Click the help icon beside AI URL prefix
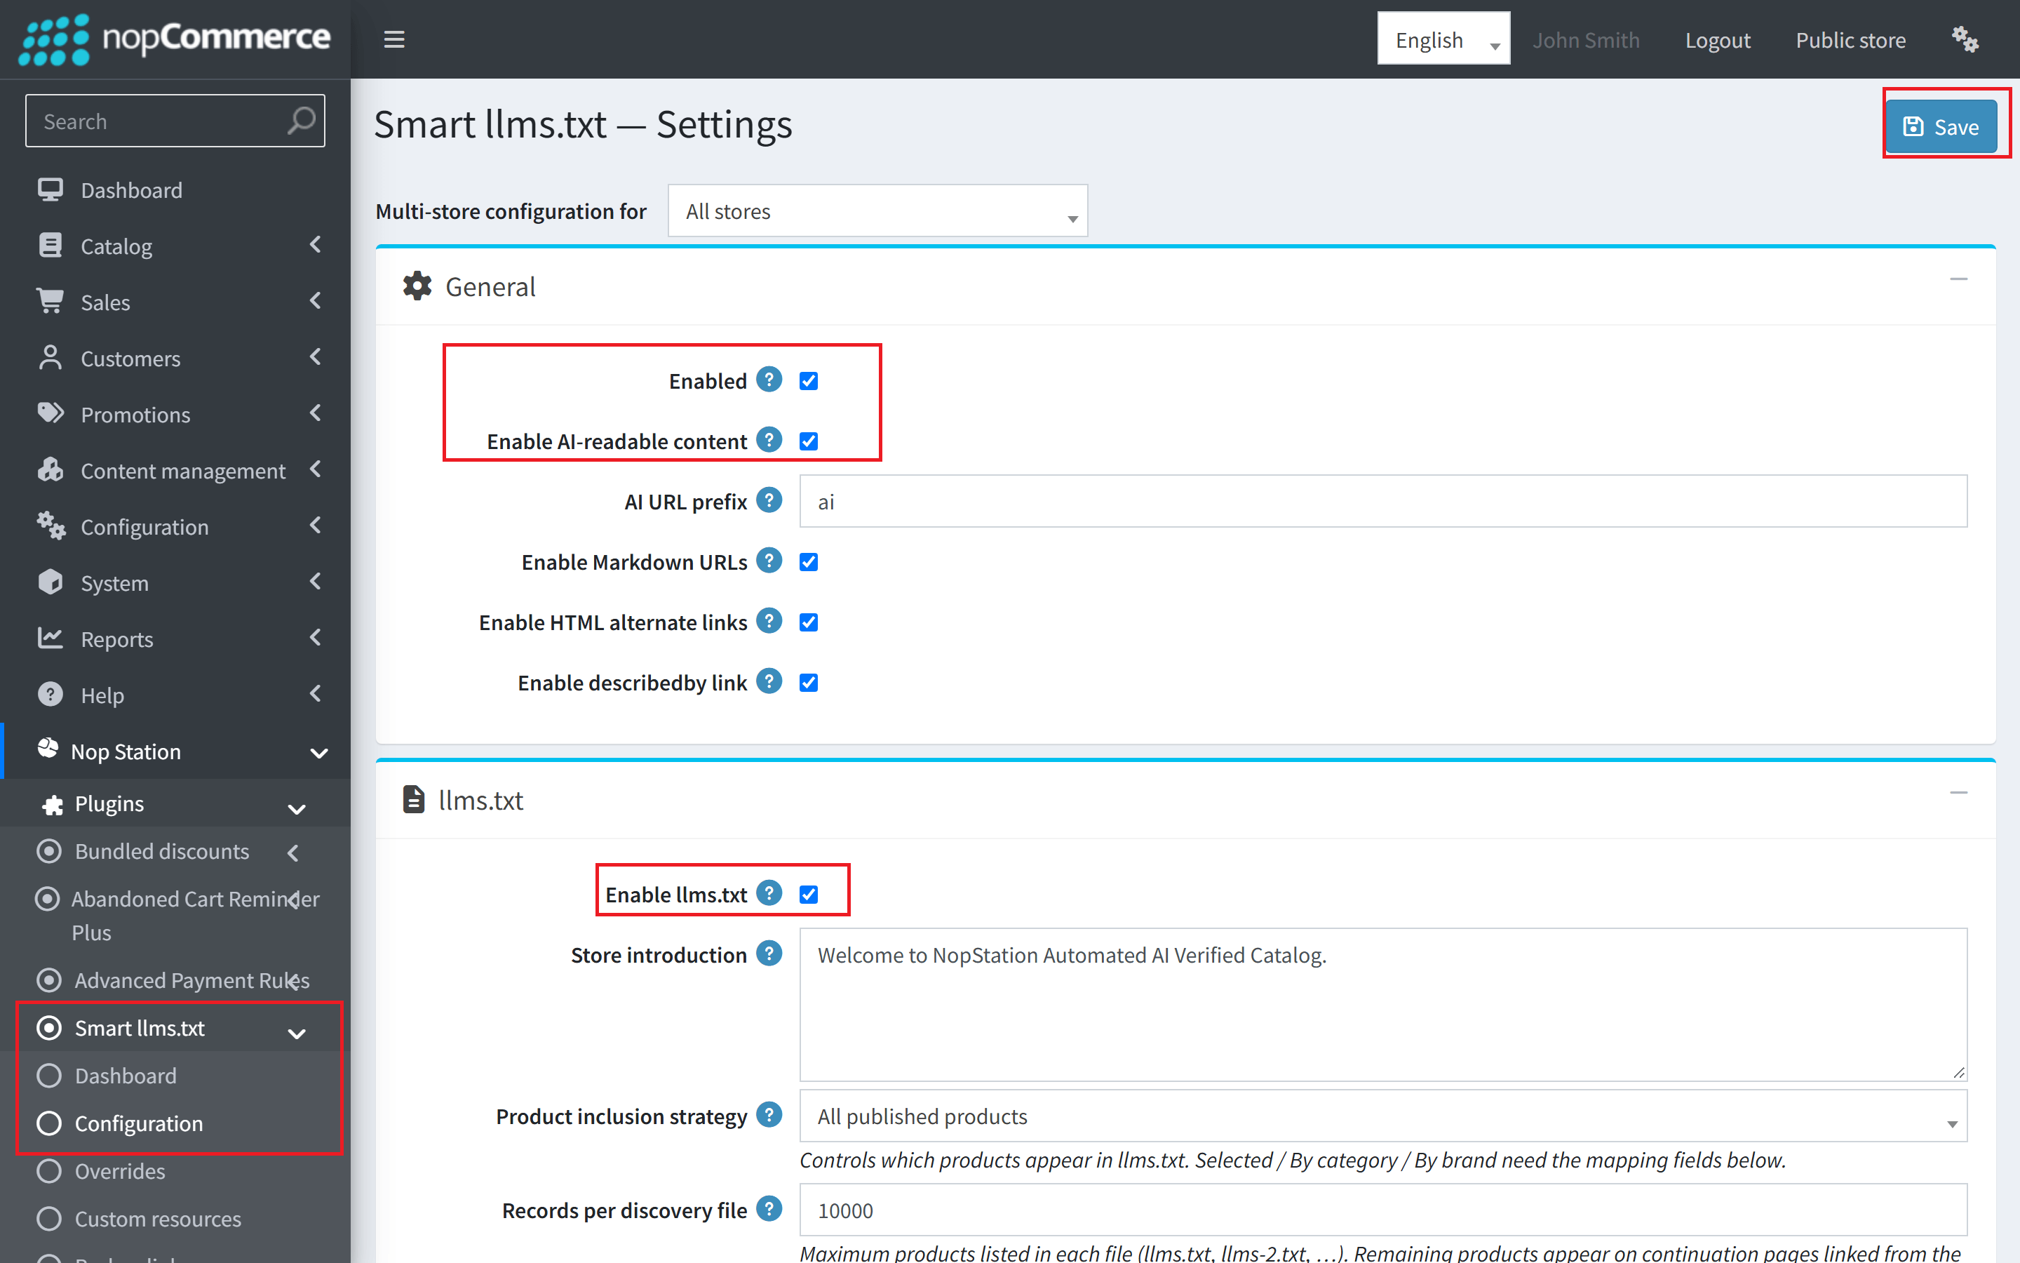The width and height of the screenshot is (2020, 1263). tap(769, 500)
